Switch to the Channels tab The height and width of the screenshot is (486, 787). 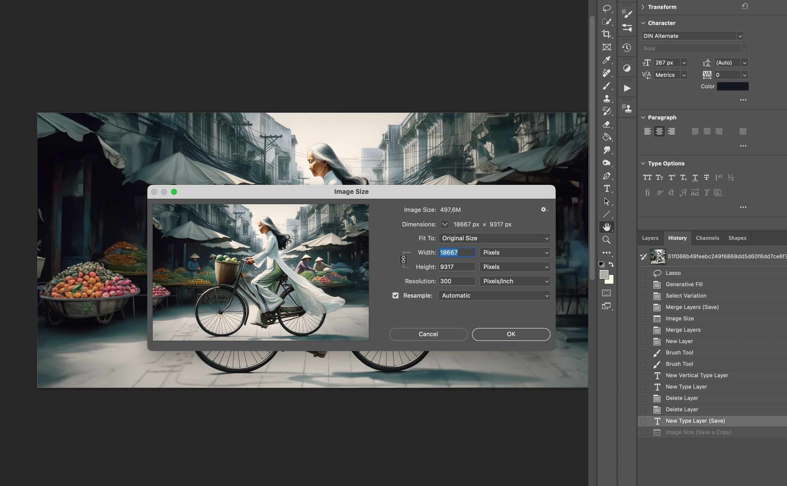pos(707,238)
